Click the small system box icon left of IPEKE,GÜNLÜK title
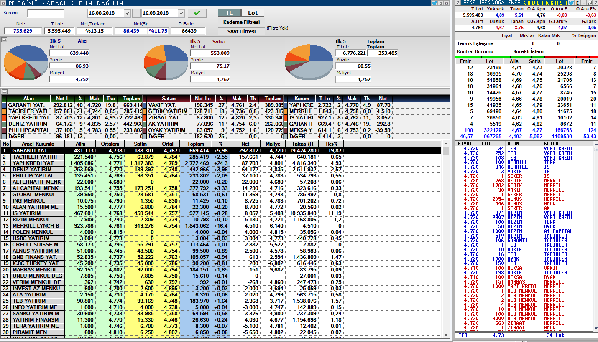This screenshot has width=598, height=342. [x=3, y=3]
